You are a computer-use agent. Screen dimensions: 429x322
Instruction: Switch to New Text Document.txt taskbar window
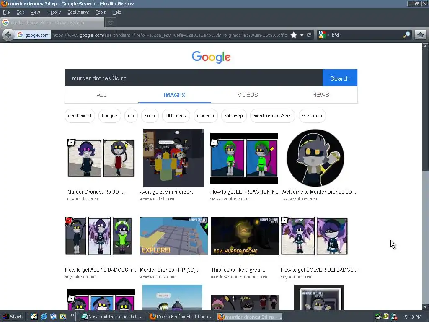pyautogui.click(x=114, y=317)
